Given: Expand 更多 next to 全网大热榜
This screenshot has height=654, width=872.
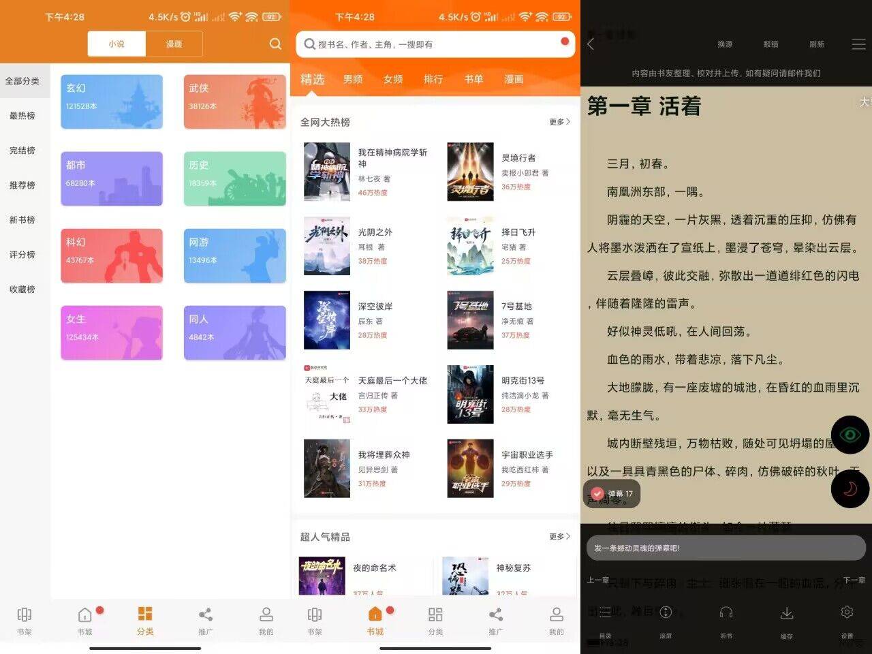Looking at the screenshot, I should pyautogui.click(x=559, y=122).
